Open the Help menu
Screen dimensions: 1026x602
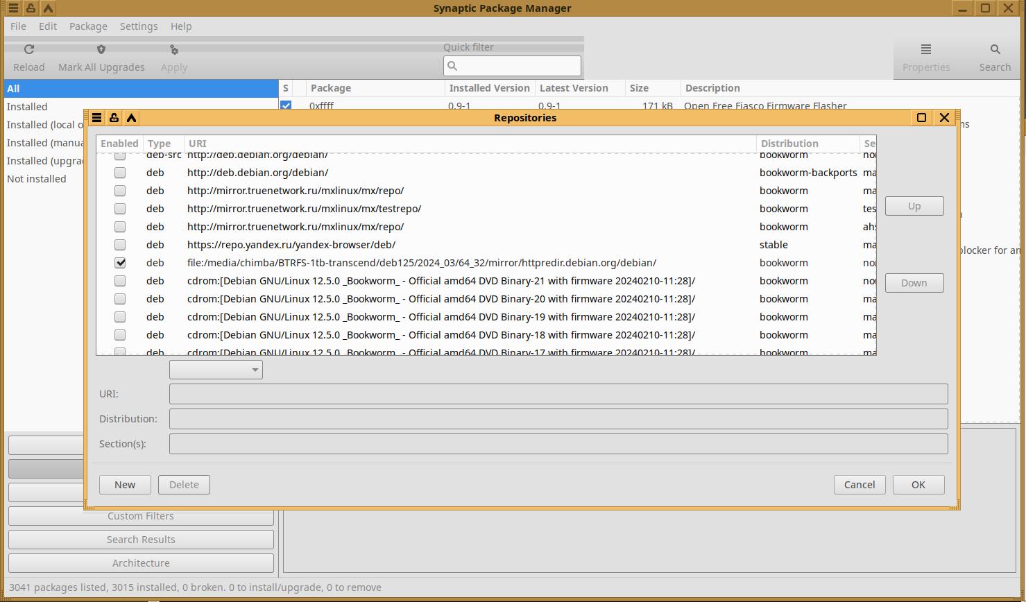(181, 26)
